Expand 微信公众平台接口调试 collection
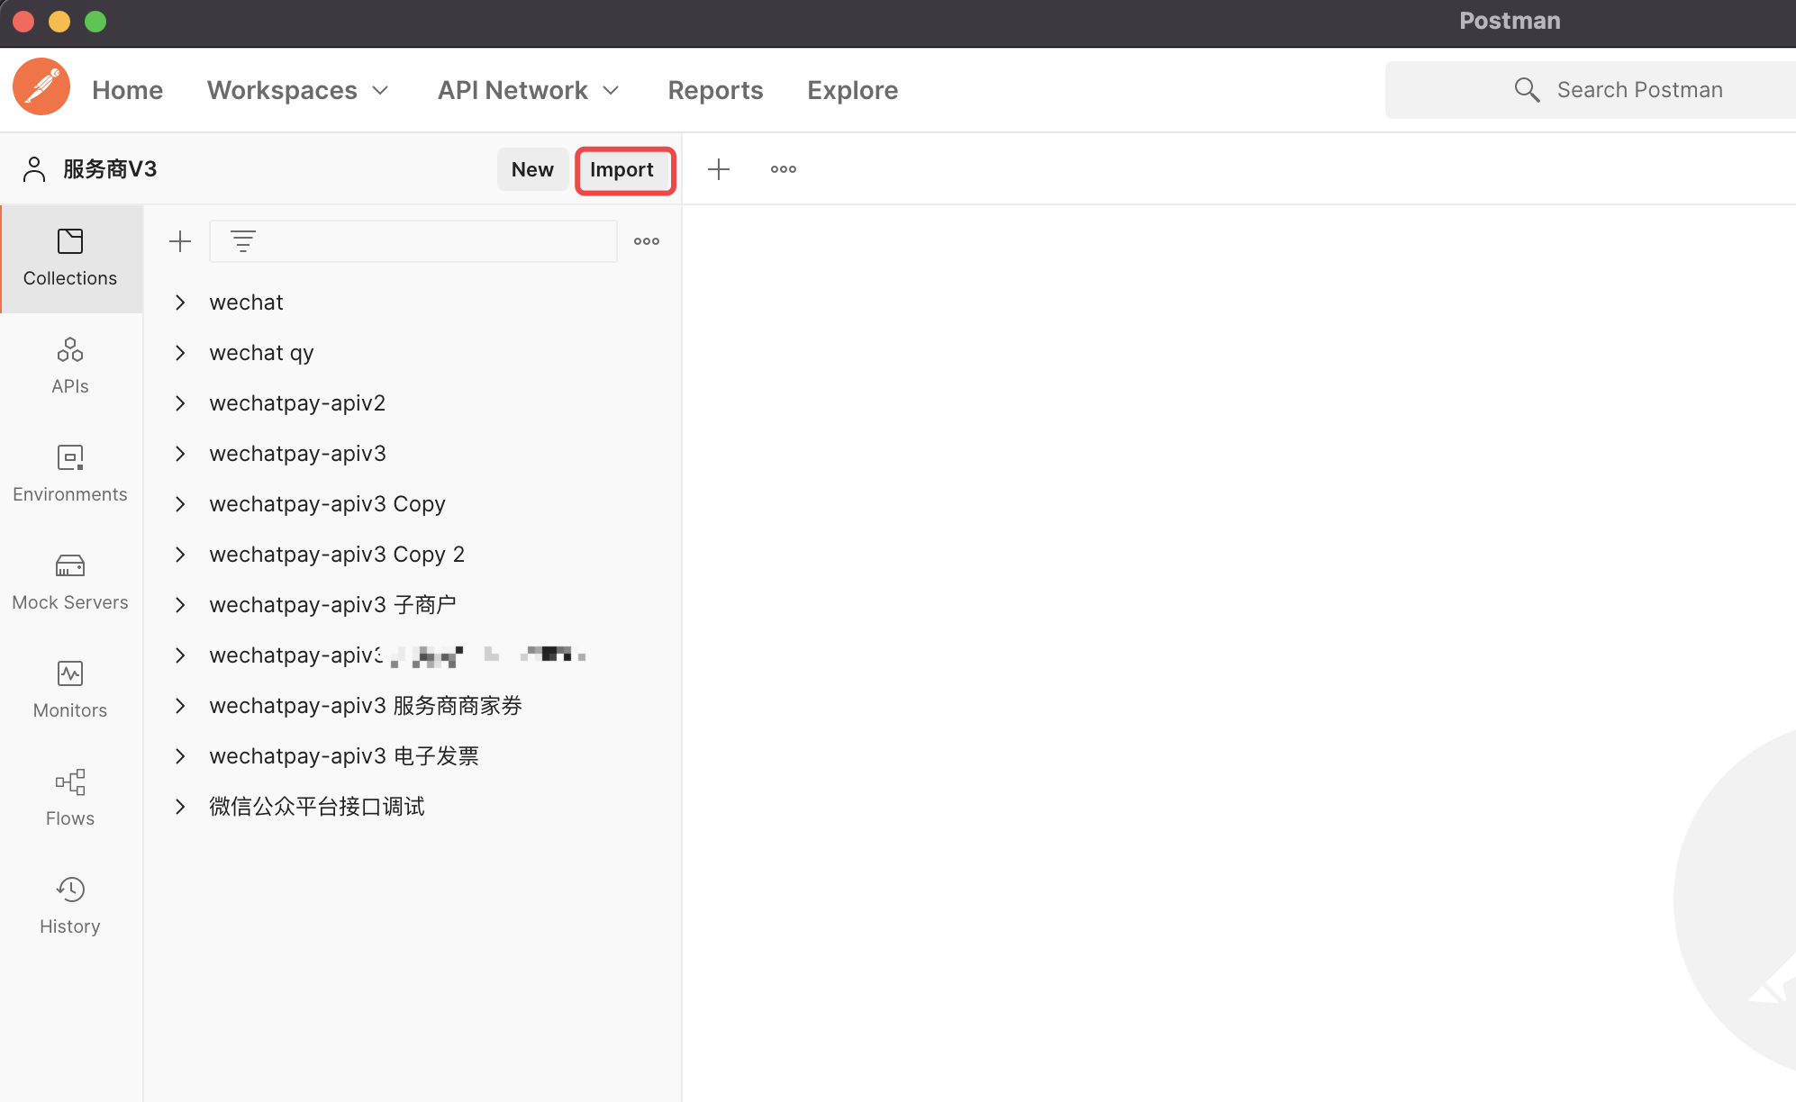The image size is (1796, 1102). pos(180,807)
